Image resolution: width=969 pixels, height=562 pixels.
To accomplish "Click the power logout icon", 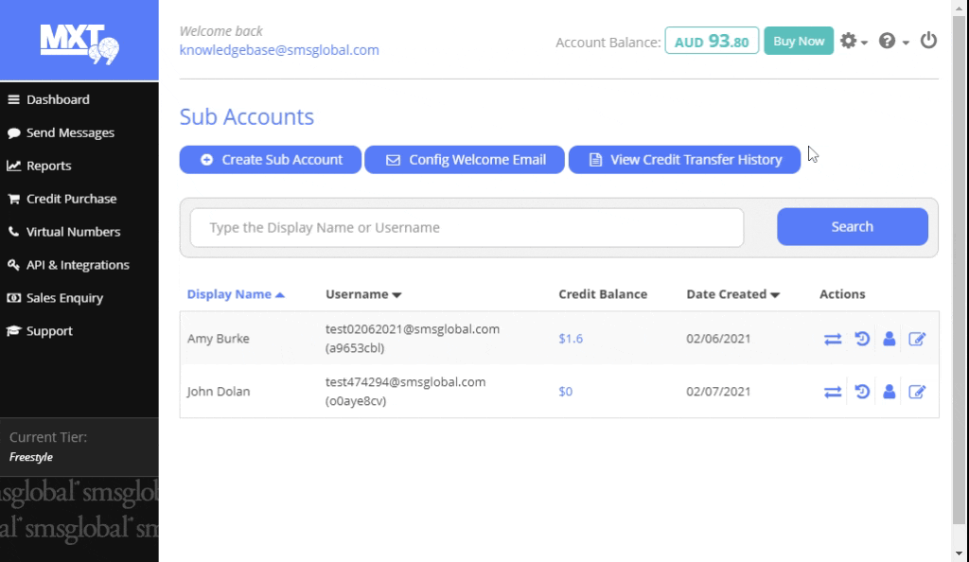I will click(928, 41).
